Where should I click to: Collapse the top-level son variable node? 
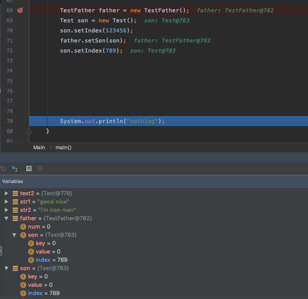coord(6,268)
